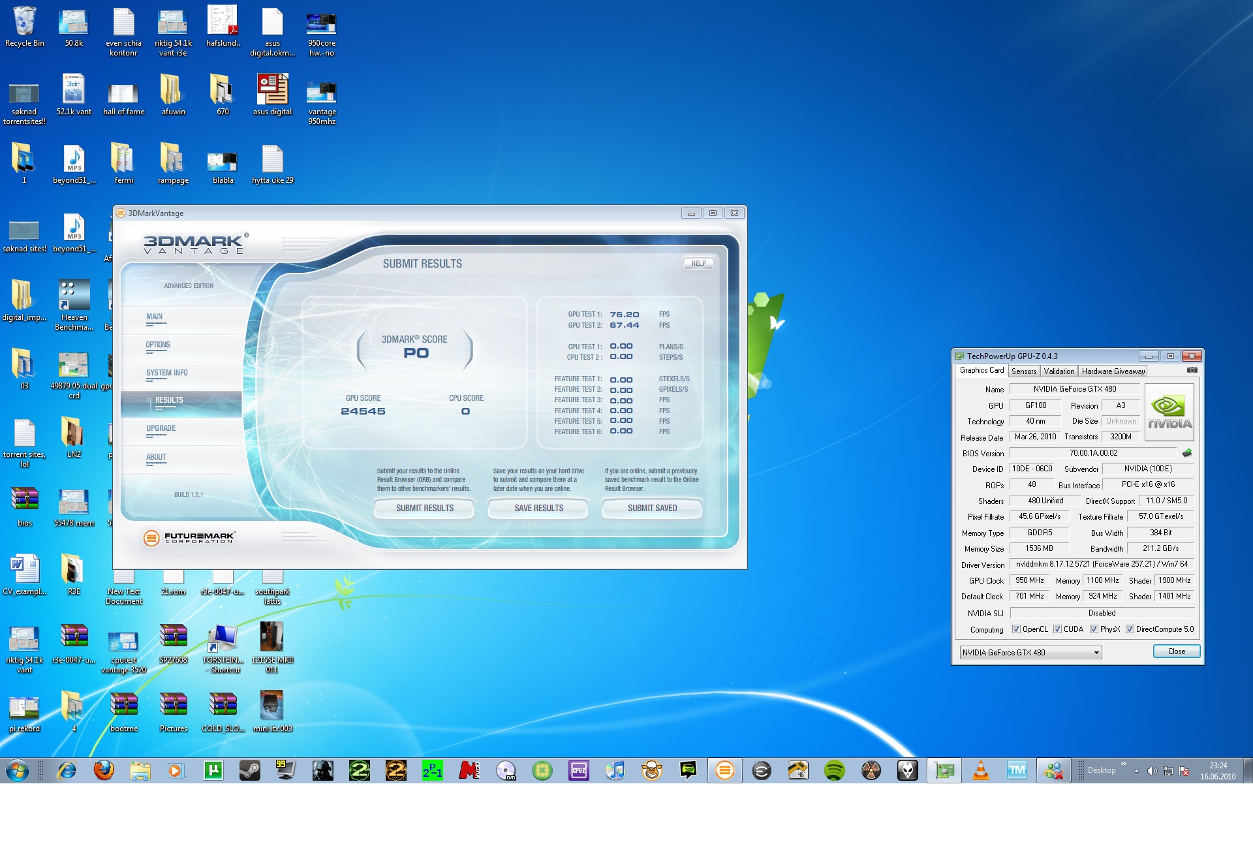Show hidden tray icons arrow
1253x846 pixels.
point(1137,771)
